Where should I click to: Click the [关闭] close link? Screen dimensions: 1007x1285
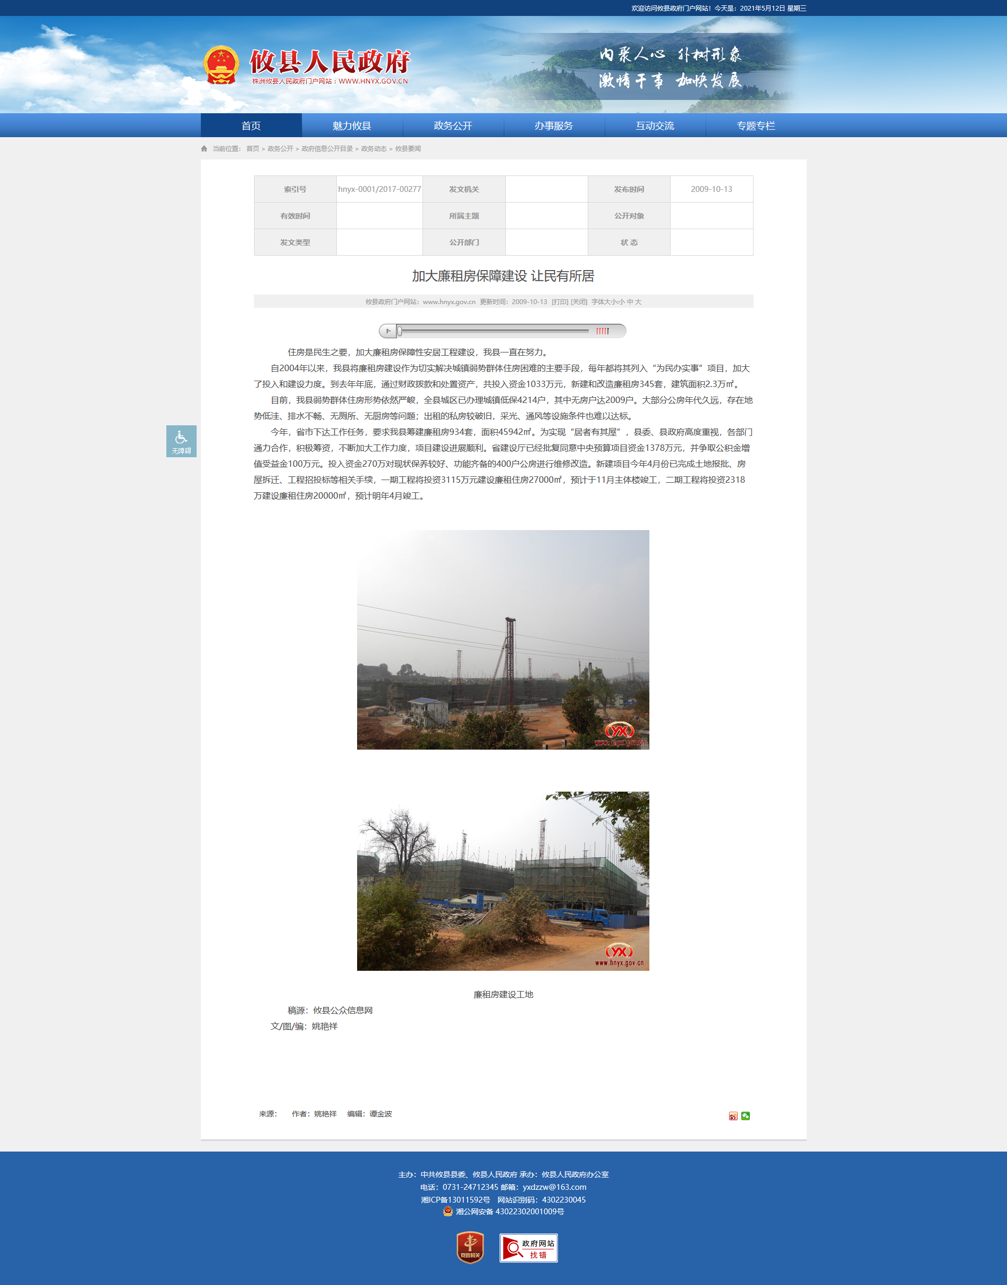(579, 302)
